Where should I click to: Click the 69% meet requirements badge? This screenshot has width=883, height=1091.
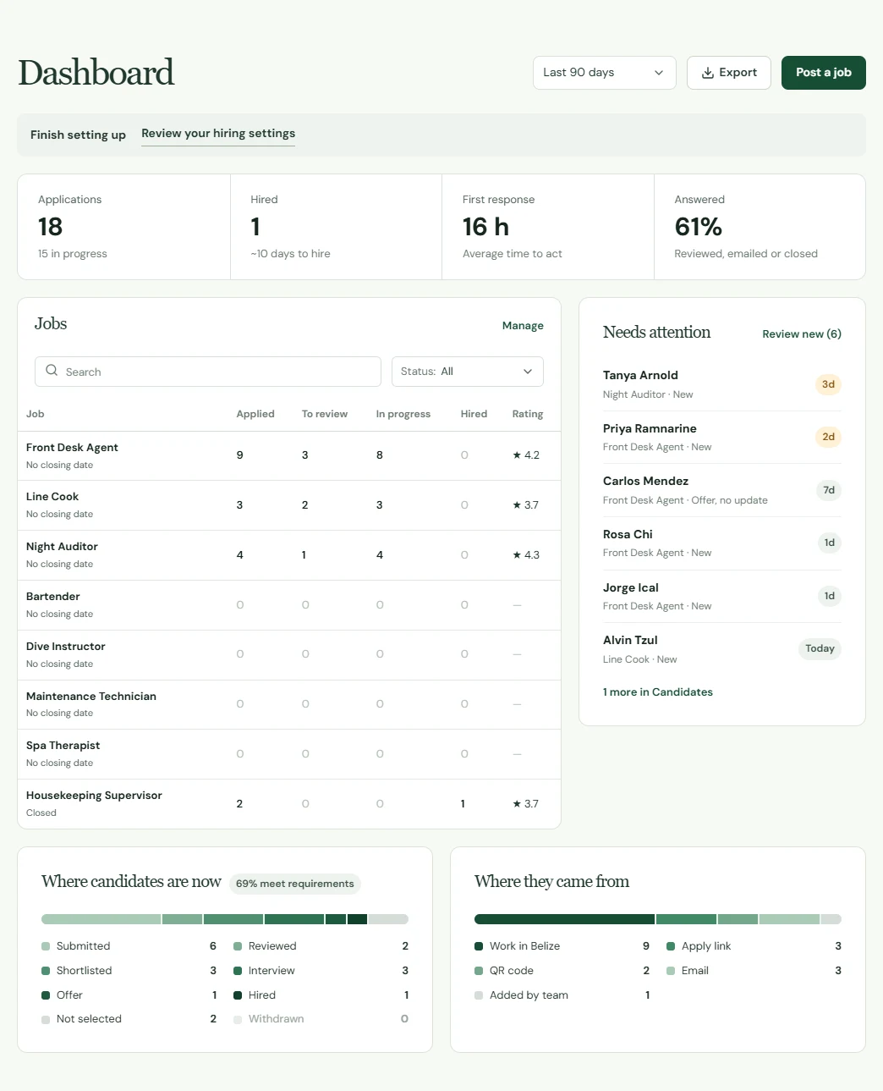pyautogui.click(x=295, y=884)
